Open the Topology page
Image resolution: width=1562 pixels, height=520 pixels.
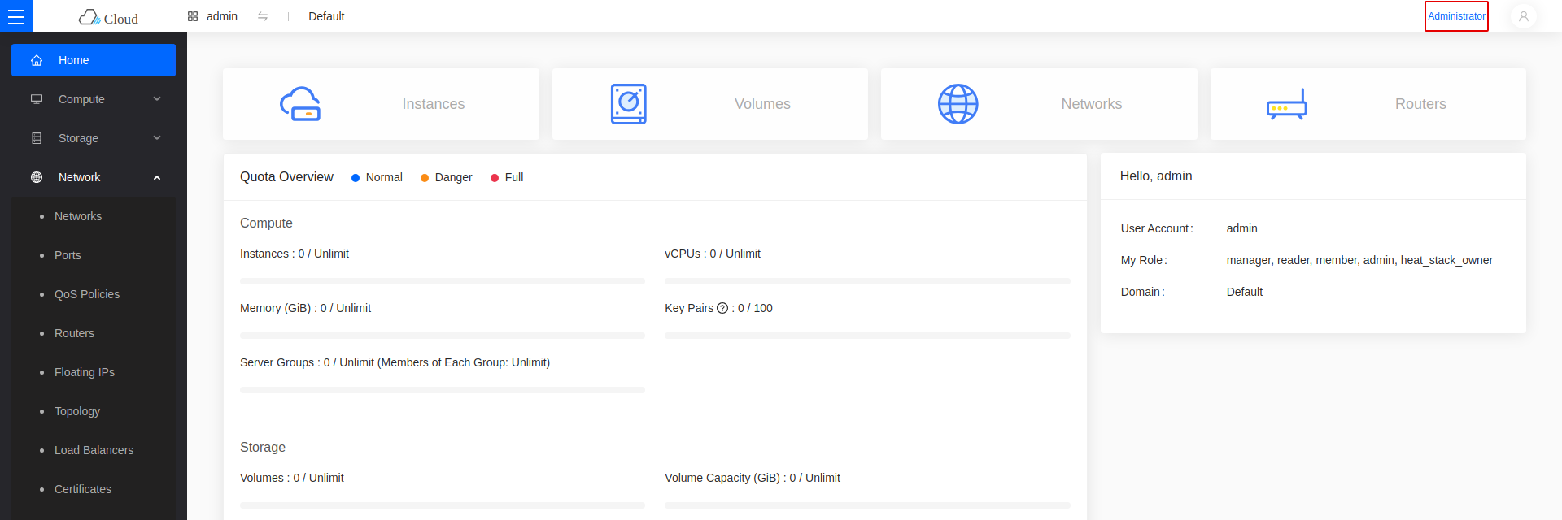coord(77,411)
